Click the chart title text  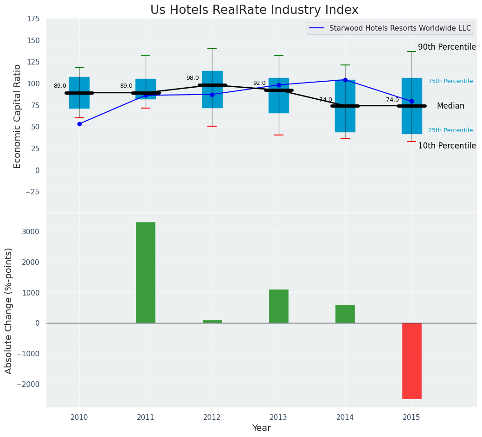coord(254,10)
